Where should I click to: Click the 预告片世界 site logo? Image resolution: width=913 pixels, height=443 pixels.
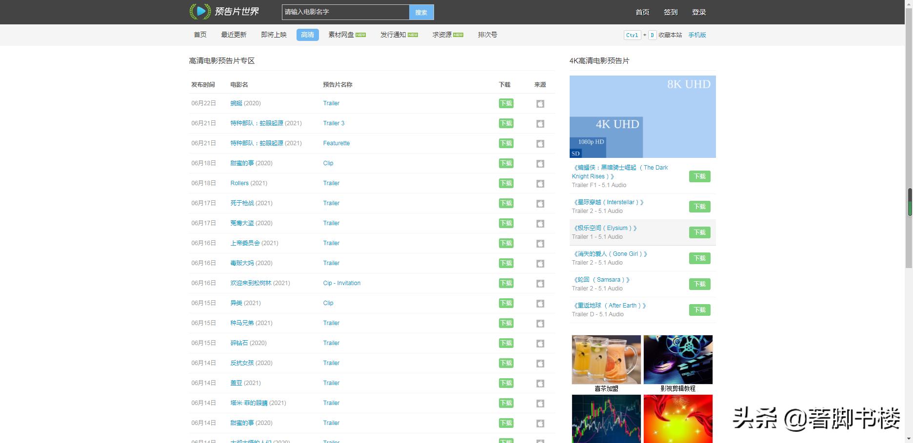[x=224, y=12]
